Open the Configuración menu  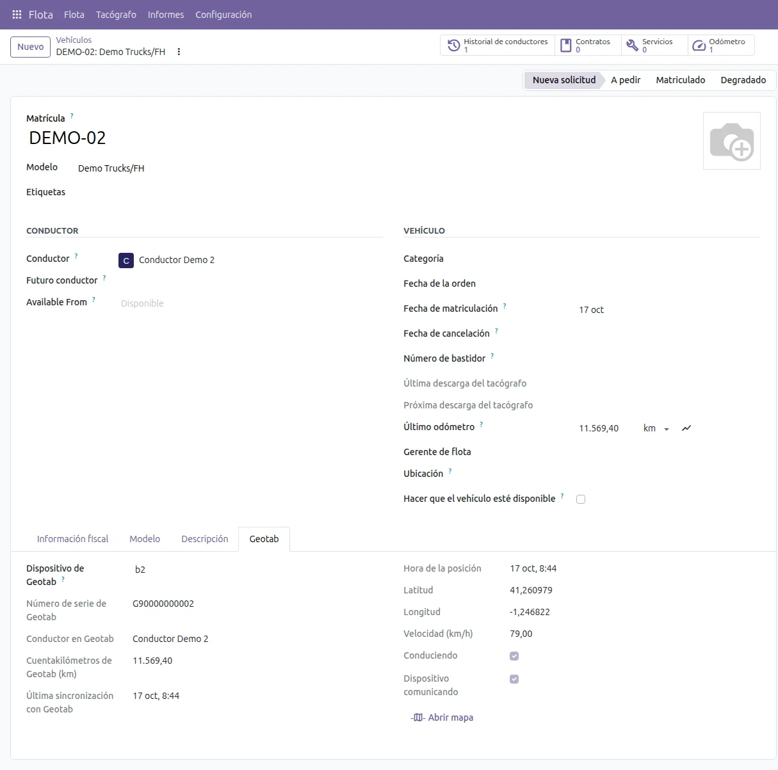click(223, 14)
